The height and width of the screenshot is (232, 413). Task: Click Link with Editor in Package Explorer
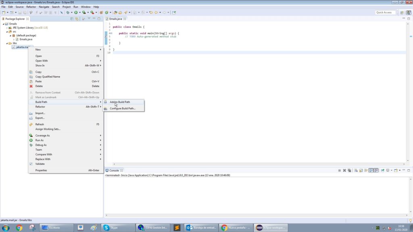[x=77, y=19]
